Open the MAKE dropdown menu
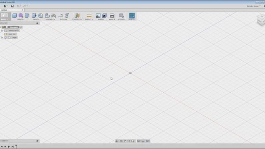265x149 pixels. 112,19
